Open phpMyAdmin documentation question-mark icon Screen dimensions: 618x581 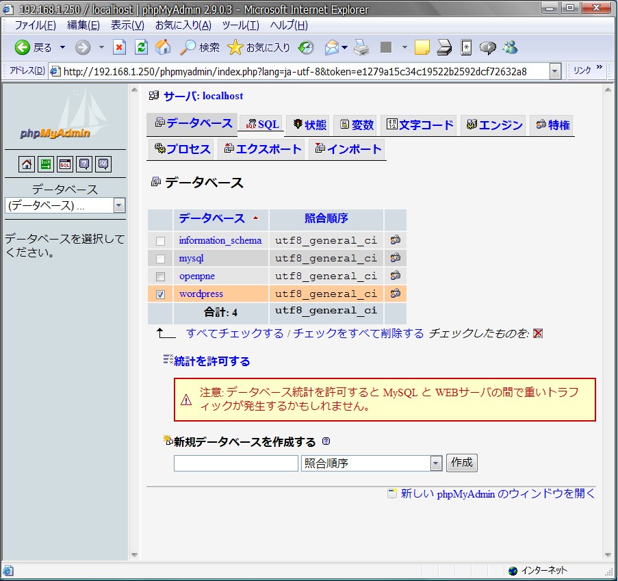pos(84,164)
